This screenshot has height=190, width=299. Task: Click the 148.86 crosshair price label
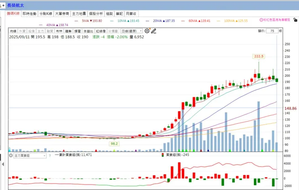point(291,109)
